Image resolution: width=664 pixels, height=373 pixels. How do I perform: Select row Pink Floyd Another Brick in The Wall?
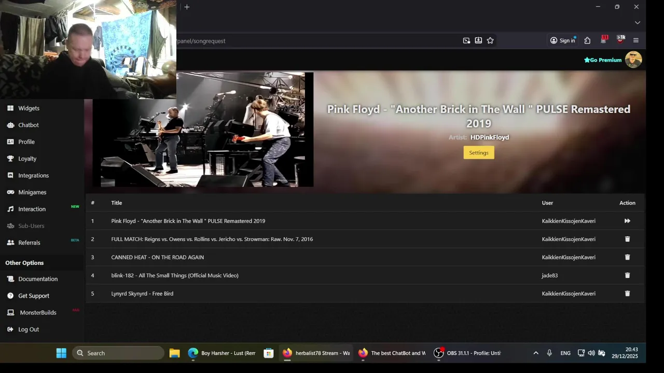pos(365,221)
